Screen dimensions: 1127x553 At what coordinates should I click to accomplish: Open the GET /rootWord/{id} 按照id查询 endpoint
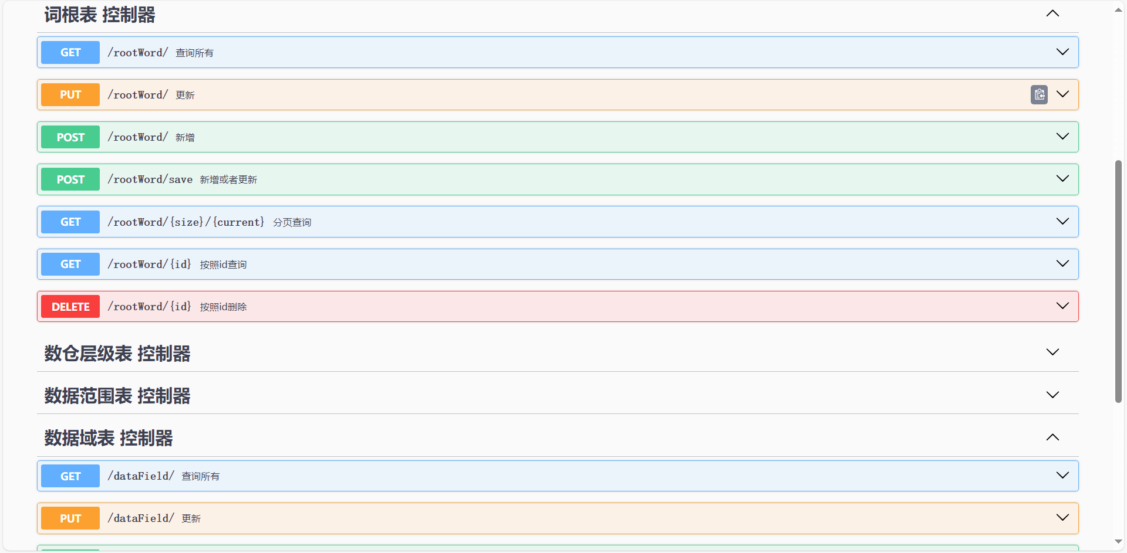(1062, 263)
